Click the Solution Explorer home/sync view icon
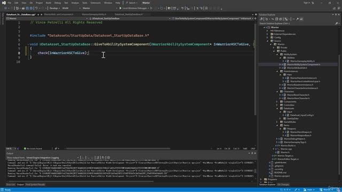Screen dimensions: 342x192 coord(261,19)
